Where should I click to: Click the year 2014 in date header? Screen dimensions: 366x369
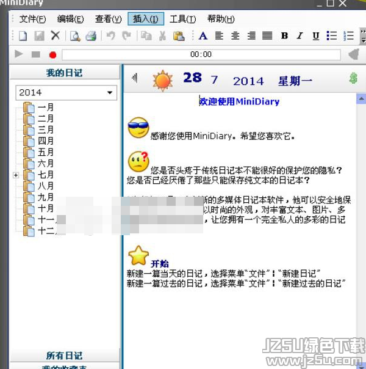tap(248, 81)
